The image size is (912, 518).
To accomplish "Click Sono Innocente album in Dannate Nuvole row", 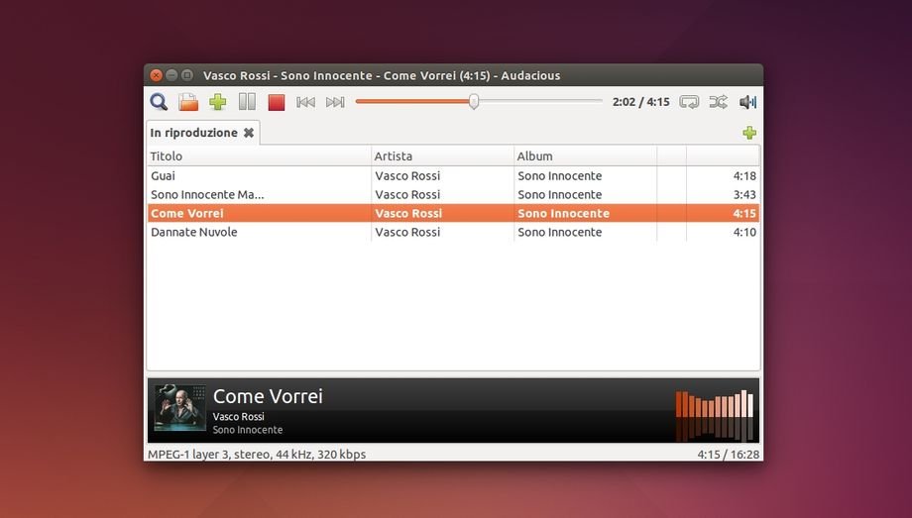I will coord(559,232).
